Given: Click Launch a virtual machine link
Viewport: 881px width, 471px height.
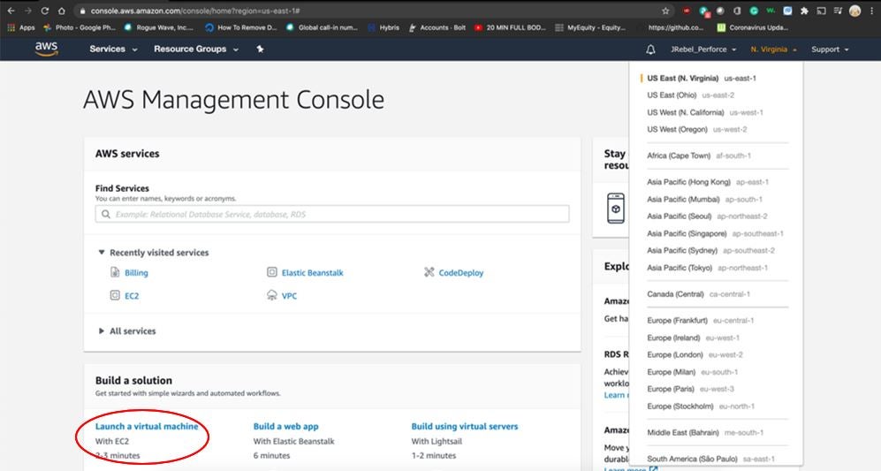Looking at the screenshot, I should point(147,426).
